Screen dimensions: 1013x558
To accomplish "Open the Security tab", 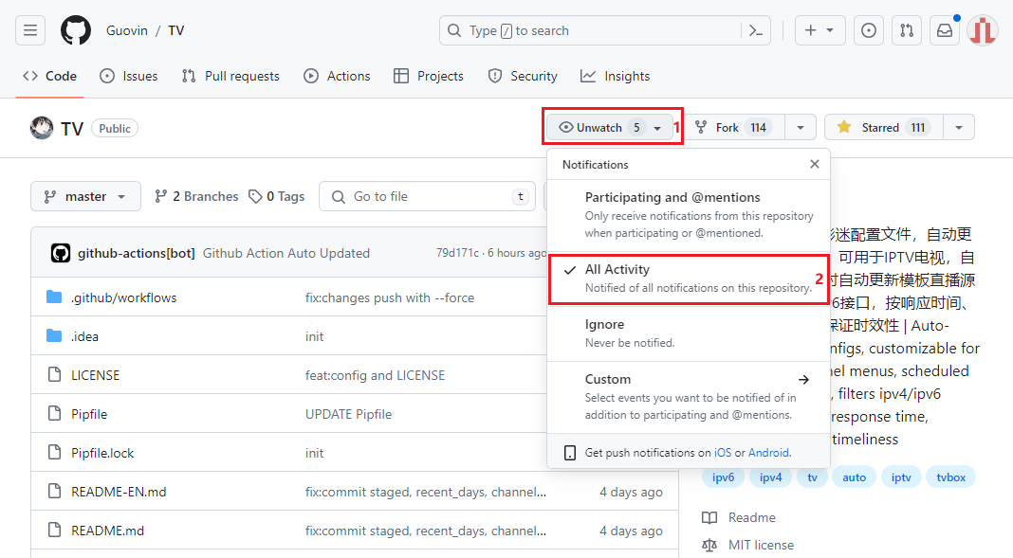I will pos(523,76).
